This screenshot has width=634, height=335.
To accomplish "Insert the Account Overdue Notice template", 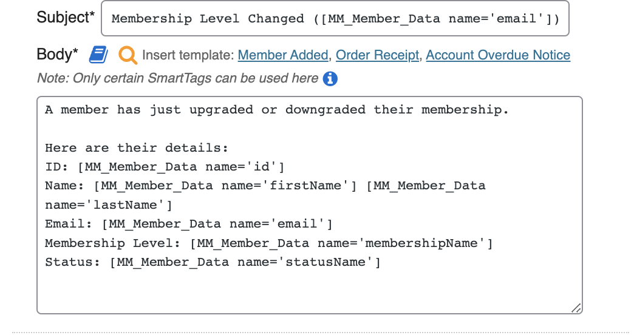I will tap(498, 55).
